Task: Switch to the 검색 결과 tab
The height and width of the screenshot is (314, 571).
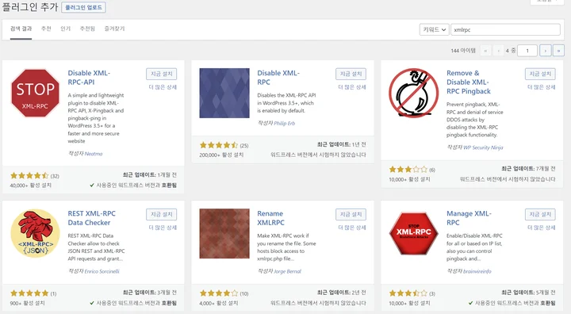Action: pyautogui.click(x=21, y=29)
